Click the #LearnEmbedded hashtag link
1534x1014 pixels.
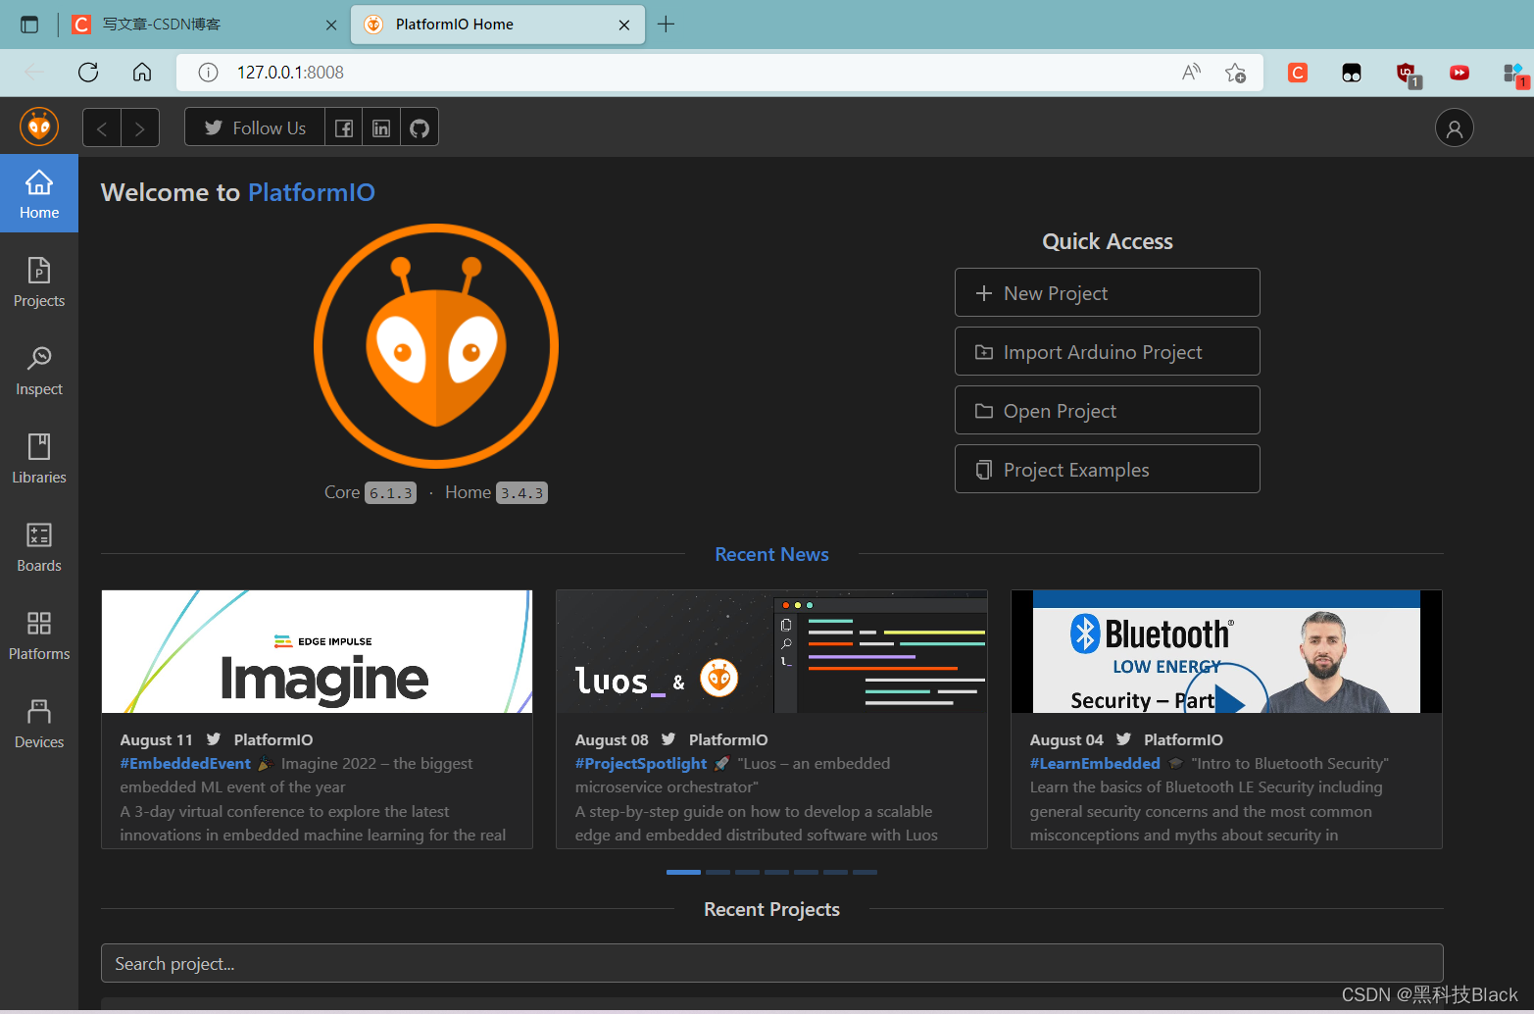click(1095, 763)
